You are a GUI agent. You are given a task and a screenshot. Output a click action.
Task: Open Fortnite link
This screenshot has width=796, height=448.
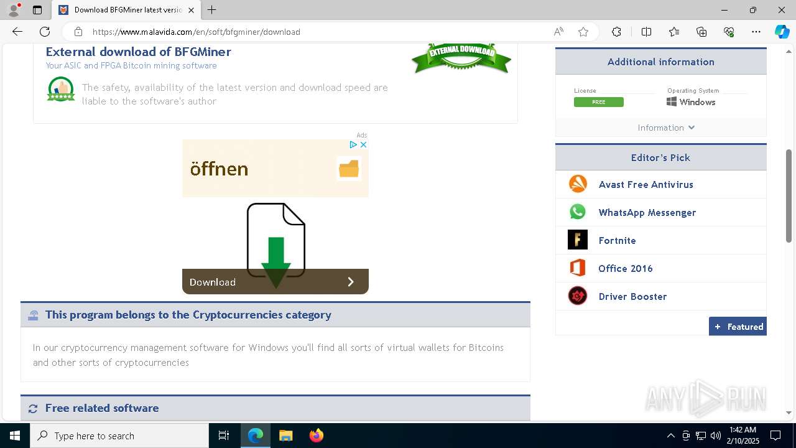coord(617,240)
